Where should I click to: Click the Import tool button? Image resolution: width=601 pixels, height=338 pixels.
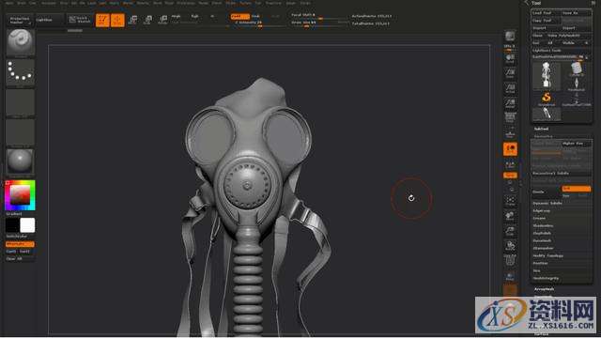click(546, 28)
